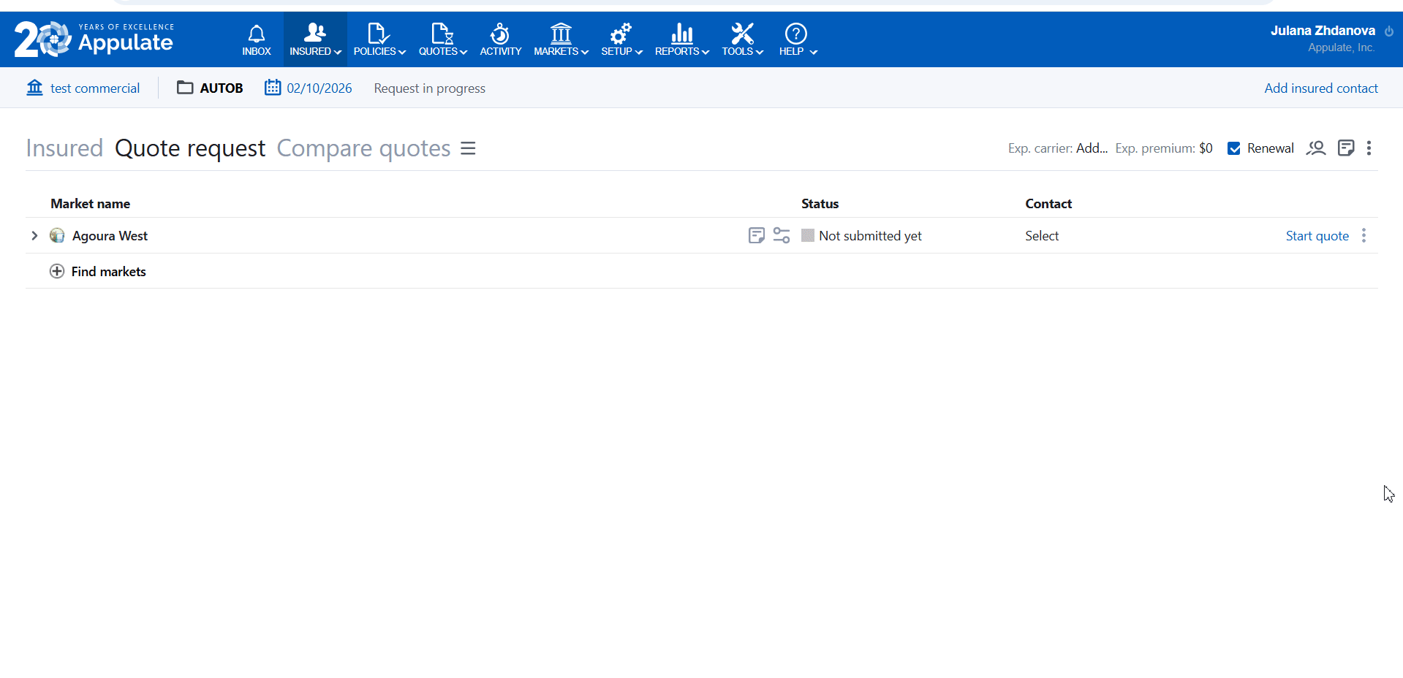Expand the Agoura West market row
Viewport: 1403px width, 678px height.
click(34, 235)
